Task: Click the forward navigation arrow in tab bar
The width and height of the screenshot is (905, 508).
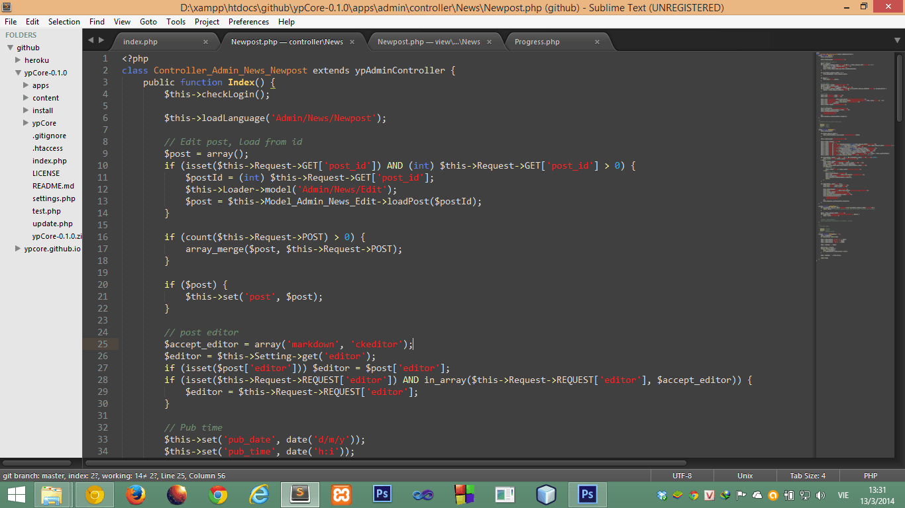Action: click(101, 40)
